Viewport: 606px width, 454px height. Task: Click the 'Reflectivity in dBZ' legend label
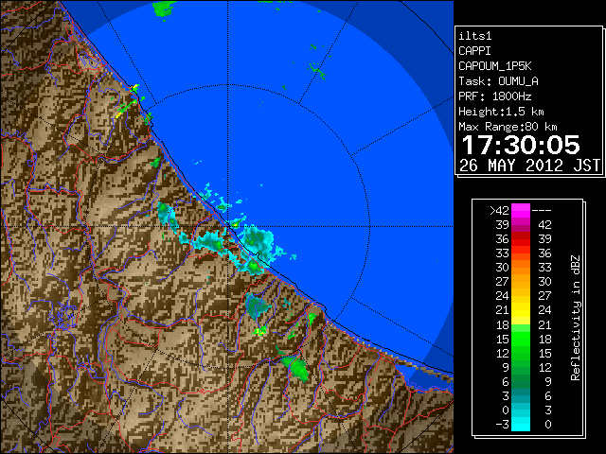tap(576, 318)
